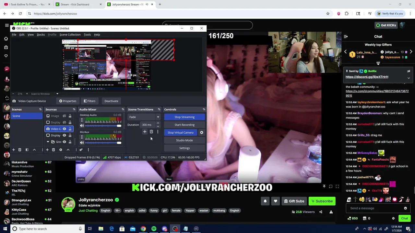Open advanced audio properties gears icon
Screen dimensions: 415x233
pyautogui.click(x=81, y=150)
